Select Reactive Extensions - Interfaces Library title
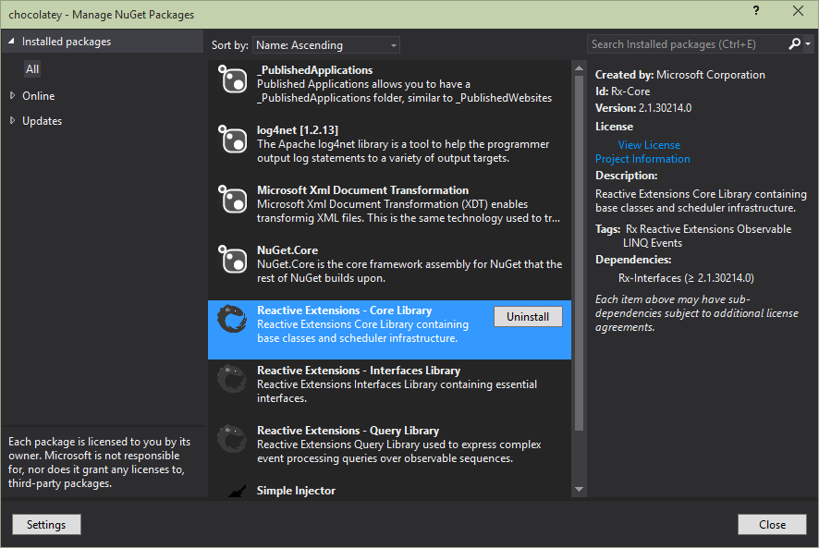This screenshot has width=819, height=548. pyautogui.click(x=359, y=371)
